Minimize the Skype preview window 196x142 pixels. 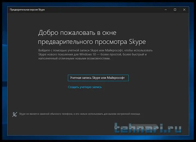[x=166, y=10]
